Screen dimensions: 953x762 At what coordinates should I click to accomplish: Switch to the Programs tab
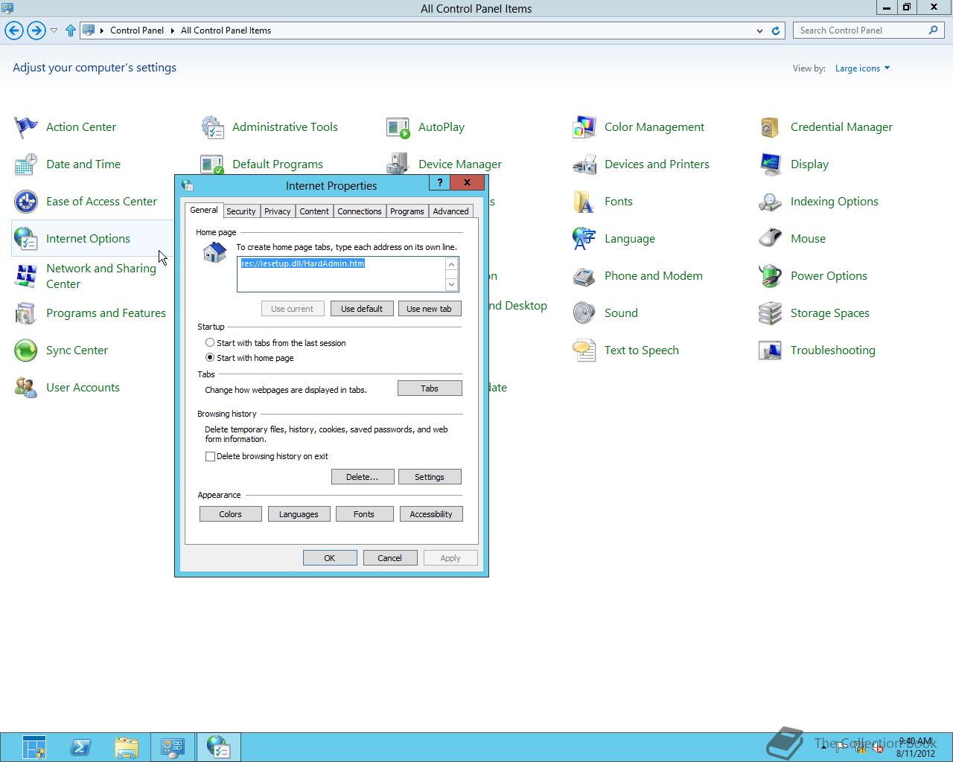(407, 211)
